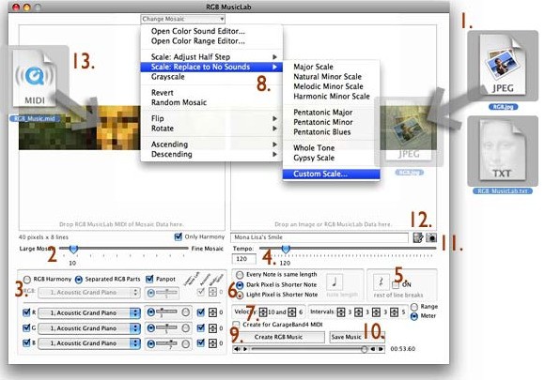
Task: Click the Large/Fine Mosaic slider handle
Action: pos(73,249)
